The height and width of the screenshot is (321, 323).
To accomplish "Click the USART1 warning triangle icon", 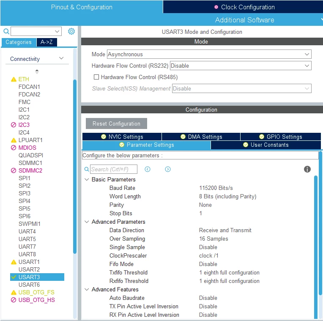I will click(14, 262).
